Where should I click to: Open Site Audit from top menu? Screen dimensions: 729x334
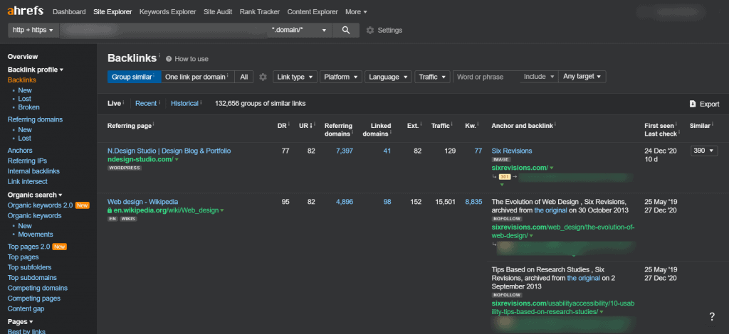point(218,11)
